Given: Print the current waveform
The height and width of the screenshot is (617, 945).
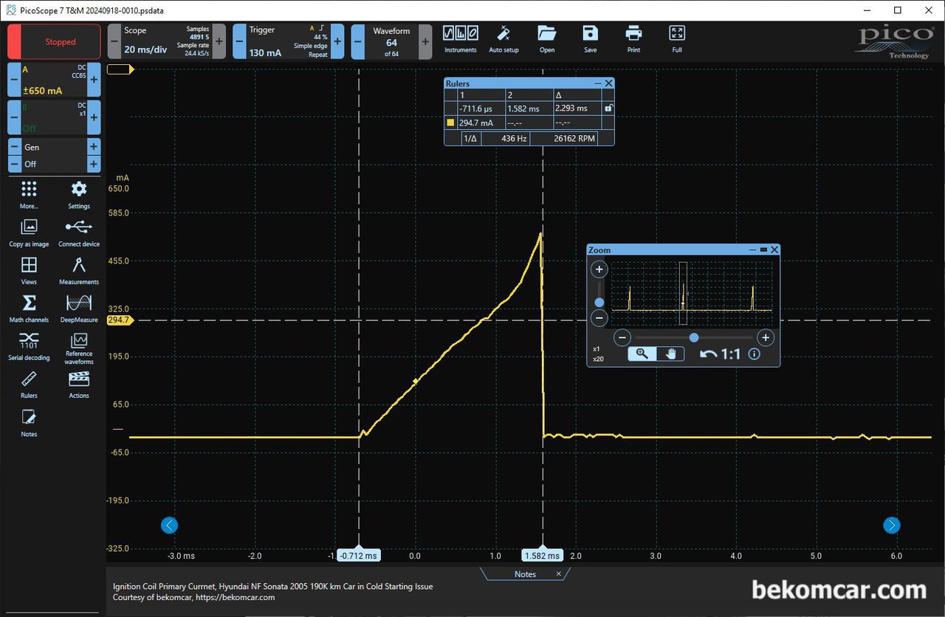Looking at the screenshot, I should click(633, 39).
